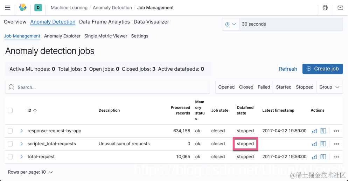Click the Refresh link
348x181 pixels.
pos(288,69)
